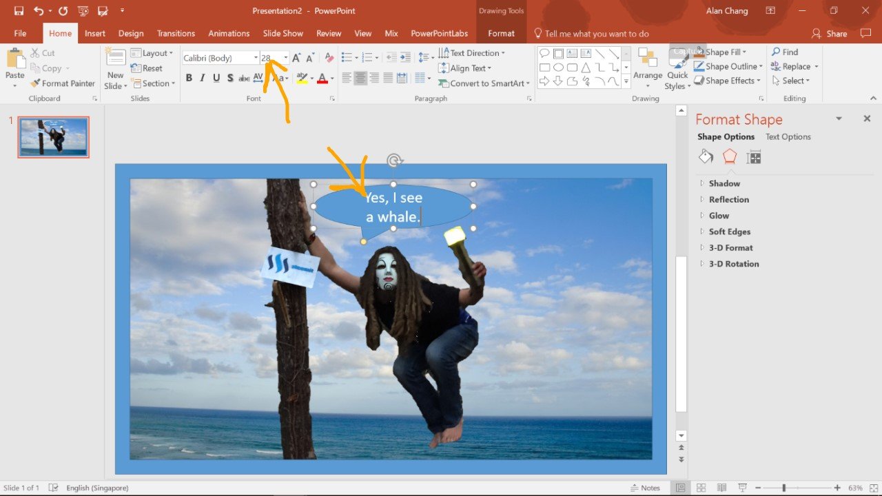Open the font size dropdown arrow
The height and width of the screenshot is (496, 882).
click(286, 58)
